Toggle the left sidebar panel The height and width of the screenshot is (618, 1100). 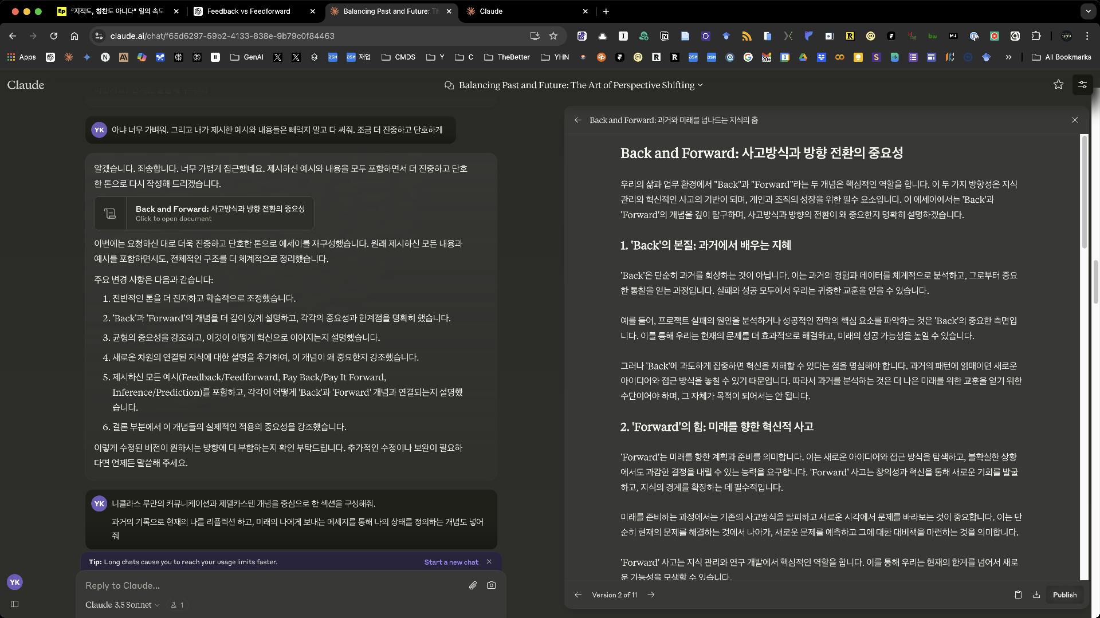pos(15,604)
